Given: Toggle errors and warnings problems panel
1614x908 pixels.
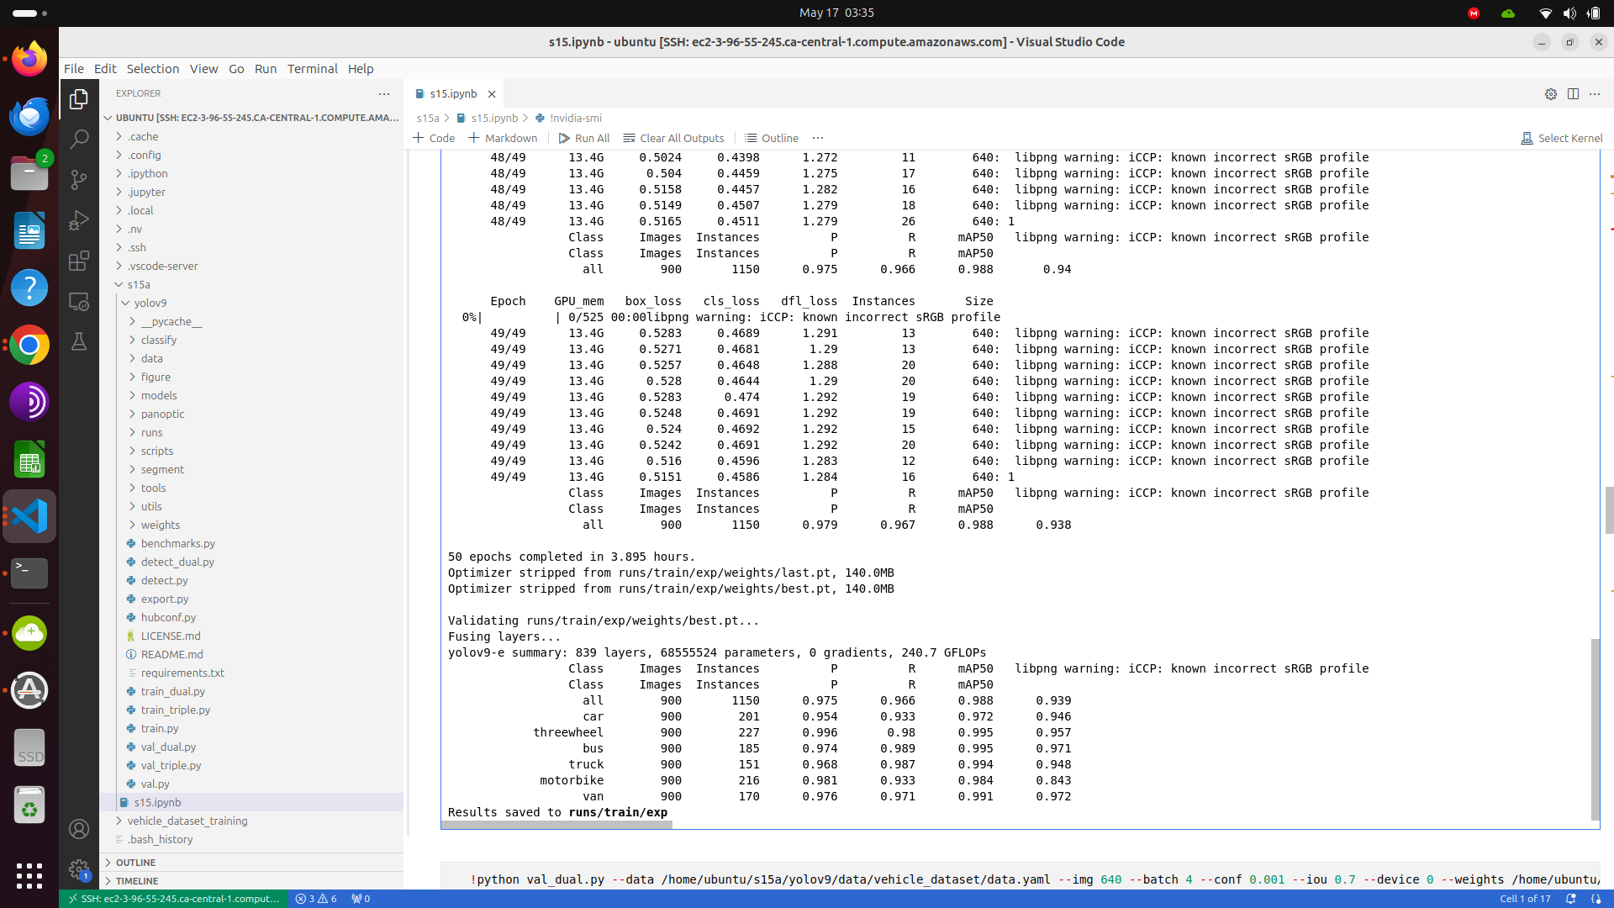Looking at the screenshot, I should (316, 899).
